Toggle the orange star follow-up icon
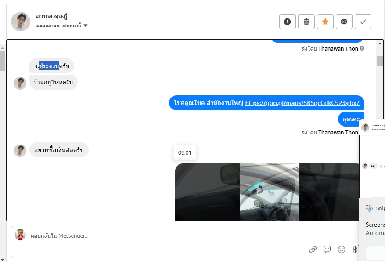 [x=325, y=22]
